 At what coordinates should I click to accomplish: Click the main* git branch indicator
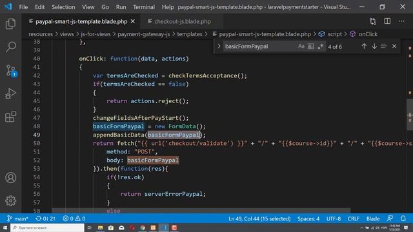coord(17,218)
